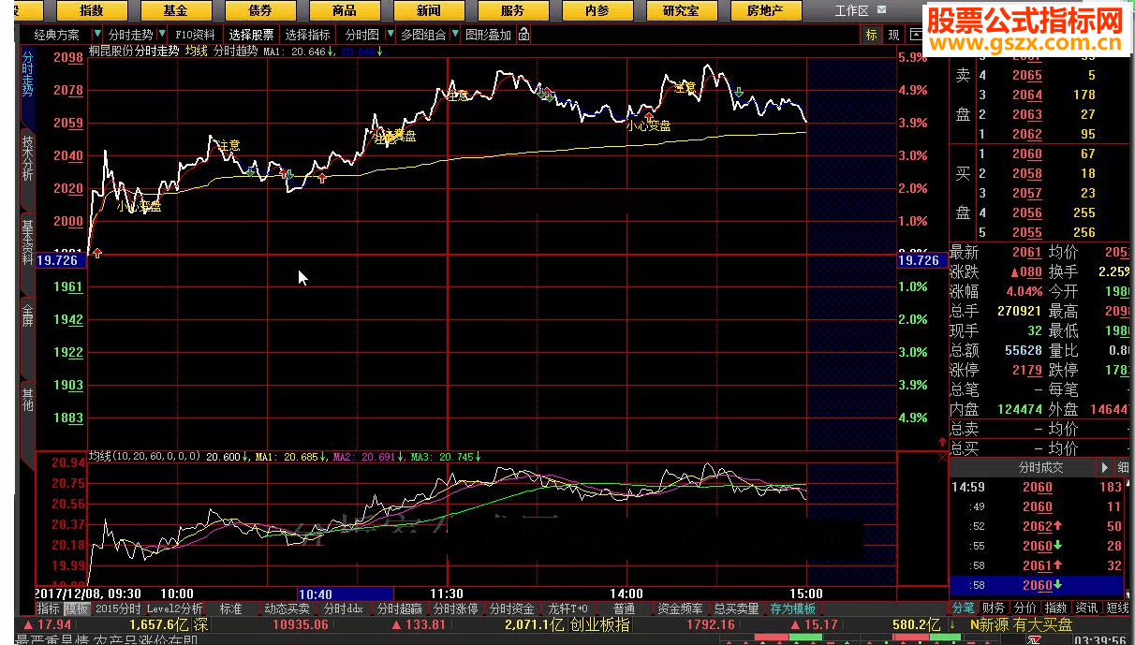Screen dimensions: 1135x645
Task: Expand the 多图组合 dropdown arrow
Action: point(455,35)
